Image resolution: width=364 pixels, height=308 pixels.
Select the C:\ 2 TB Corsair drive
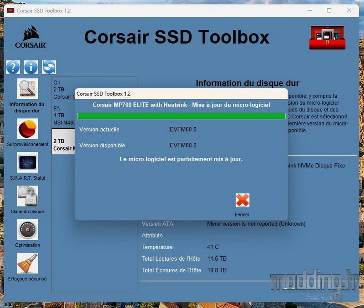click(x=64, y=90)
